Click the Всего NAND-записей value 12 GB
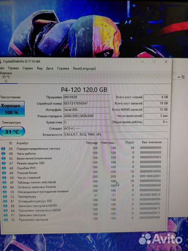188x251 pixels. tap(156, 110)
